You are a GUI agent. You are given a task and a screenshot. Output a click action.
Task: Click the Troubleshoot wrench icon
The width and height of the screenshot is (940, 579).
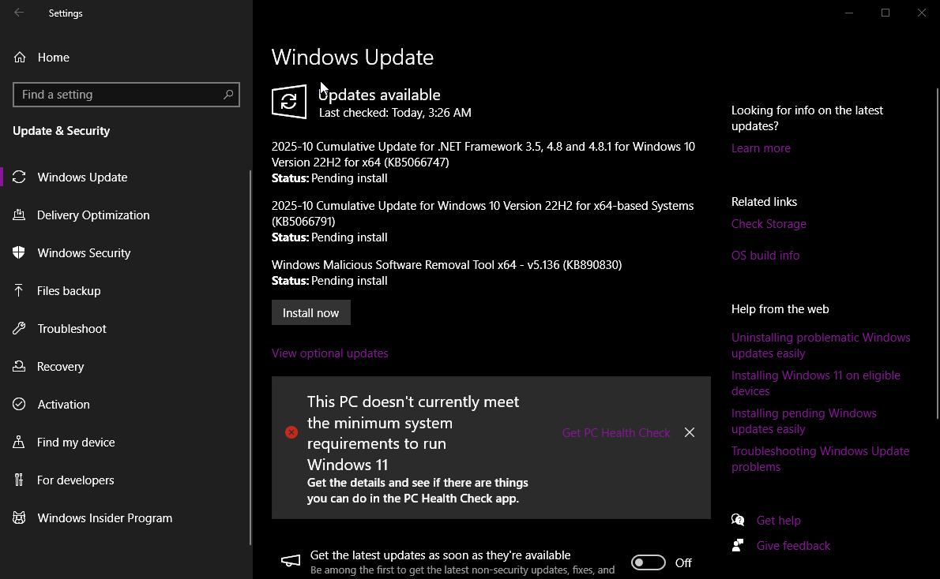[20, 329]
